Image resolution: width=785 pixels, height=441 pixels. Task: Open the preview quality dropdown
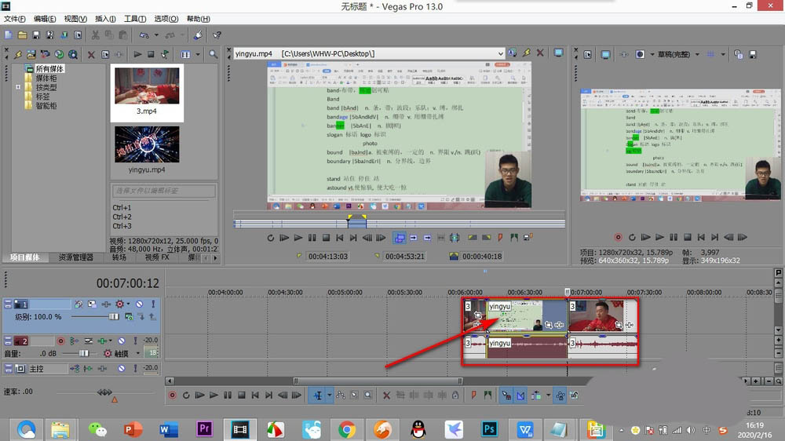pos(697,54)
